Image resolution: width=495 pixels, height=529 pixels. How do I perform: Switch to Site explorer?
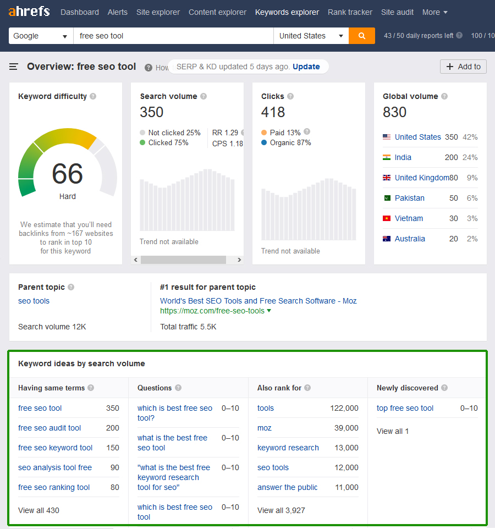point(158,12)
